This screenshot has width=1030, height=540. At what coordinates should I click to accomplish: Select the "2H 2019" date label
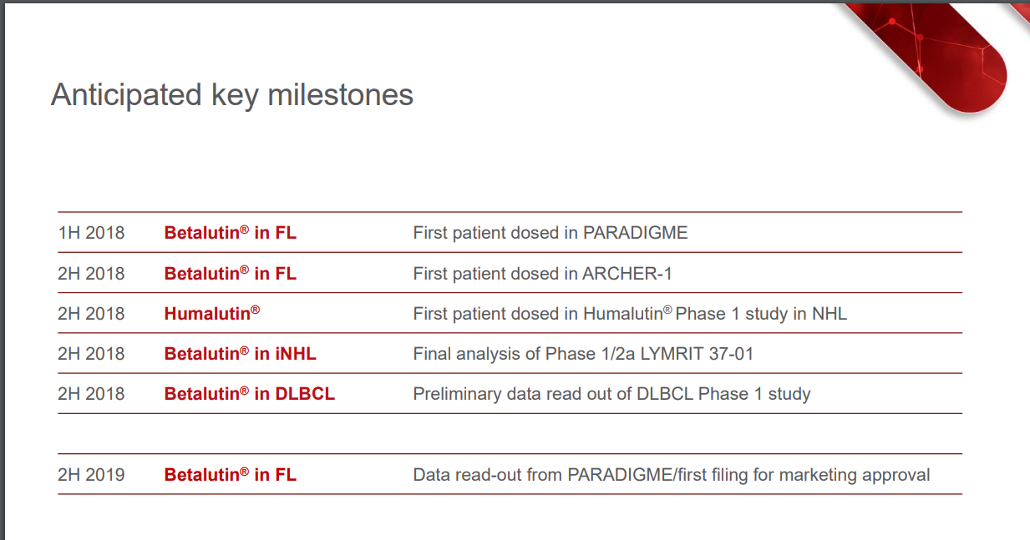coord(91,475)
